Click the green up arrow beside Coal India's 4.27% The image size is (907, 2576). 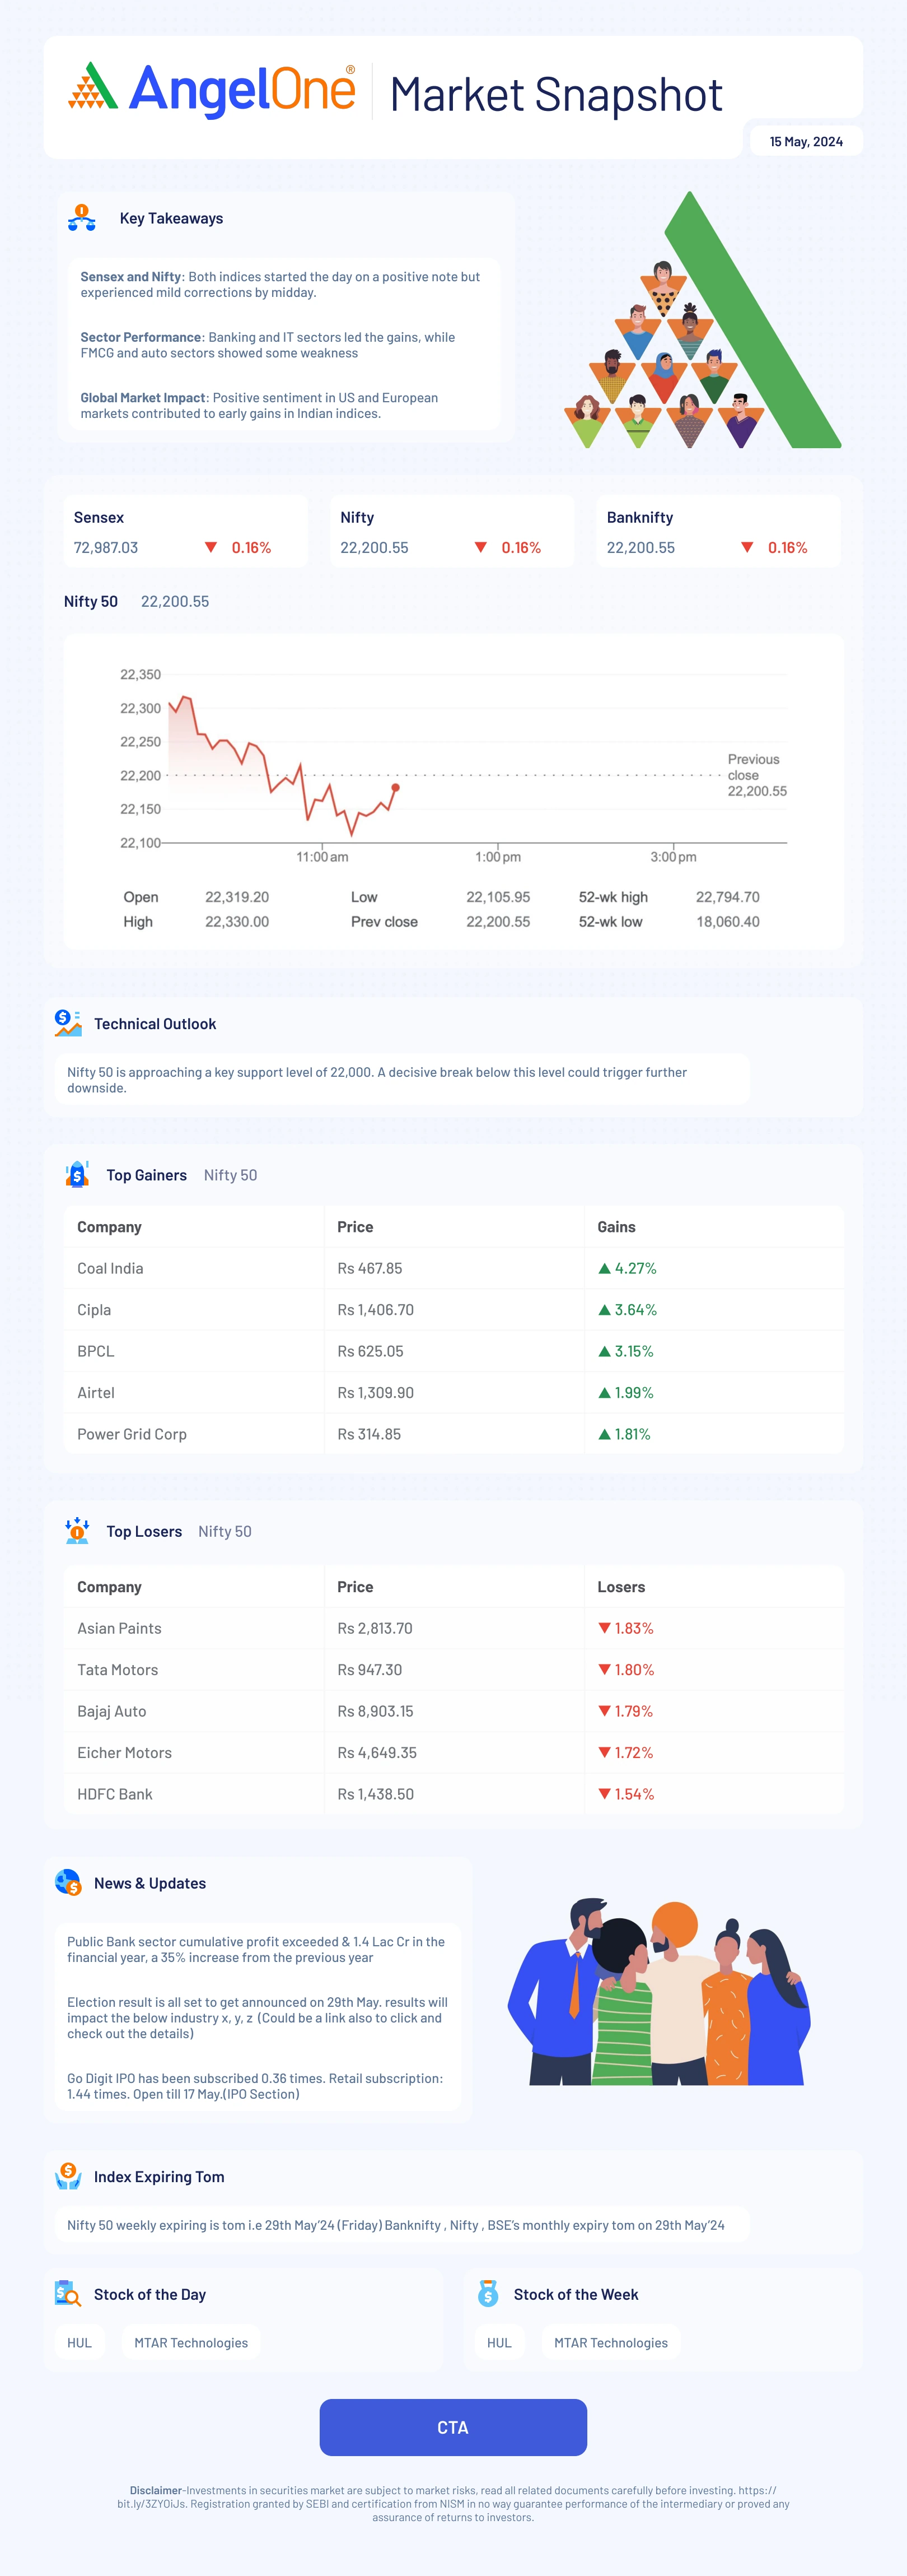coord(604,1268)
